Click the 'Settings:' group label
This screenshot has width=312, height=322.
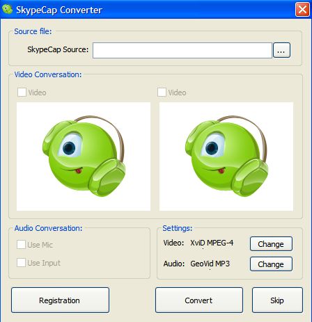(178, 228)
